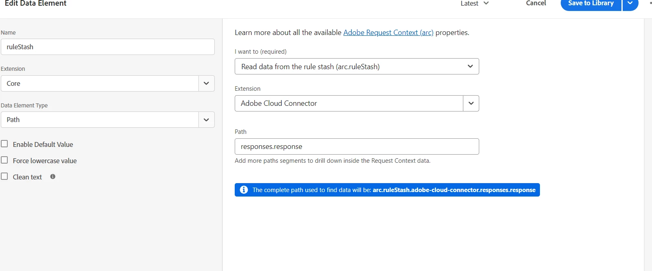
Task: Open the chevron beside Adobe Cloud Connector
Action: [471, 103]
